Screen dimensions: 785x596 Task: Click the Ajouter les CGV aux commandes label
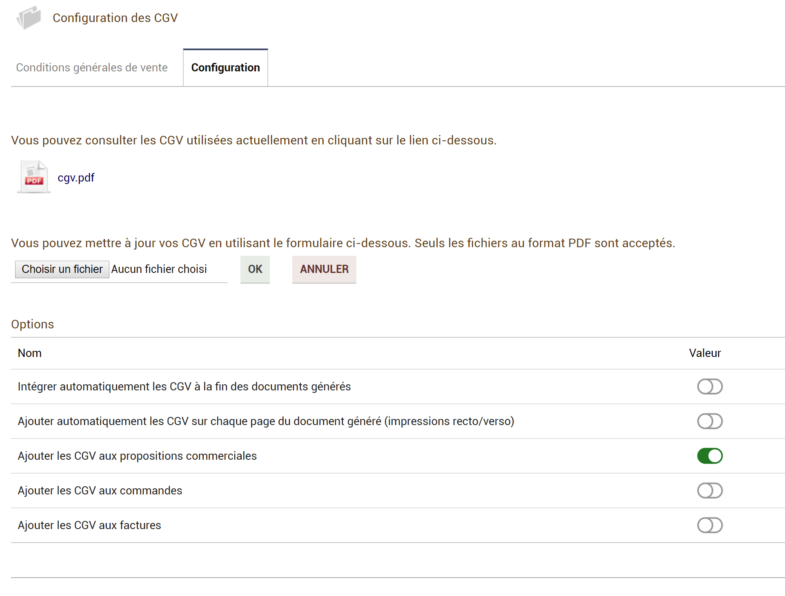(100, 490)
